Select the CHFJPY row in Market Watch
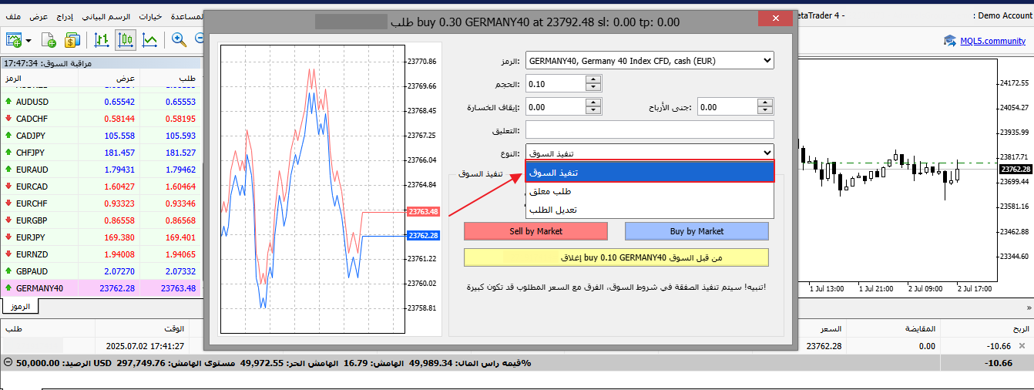 pyautogui.click(x=101, y=153)
